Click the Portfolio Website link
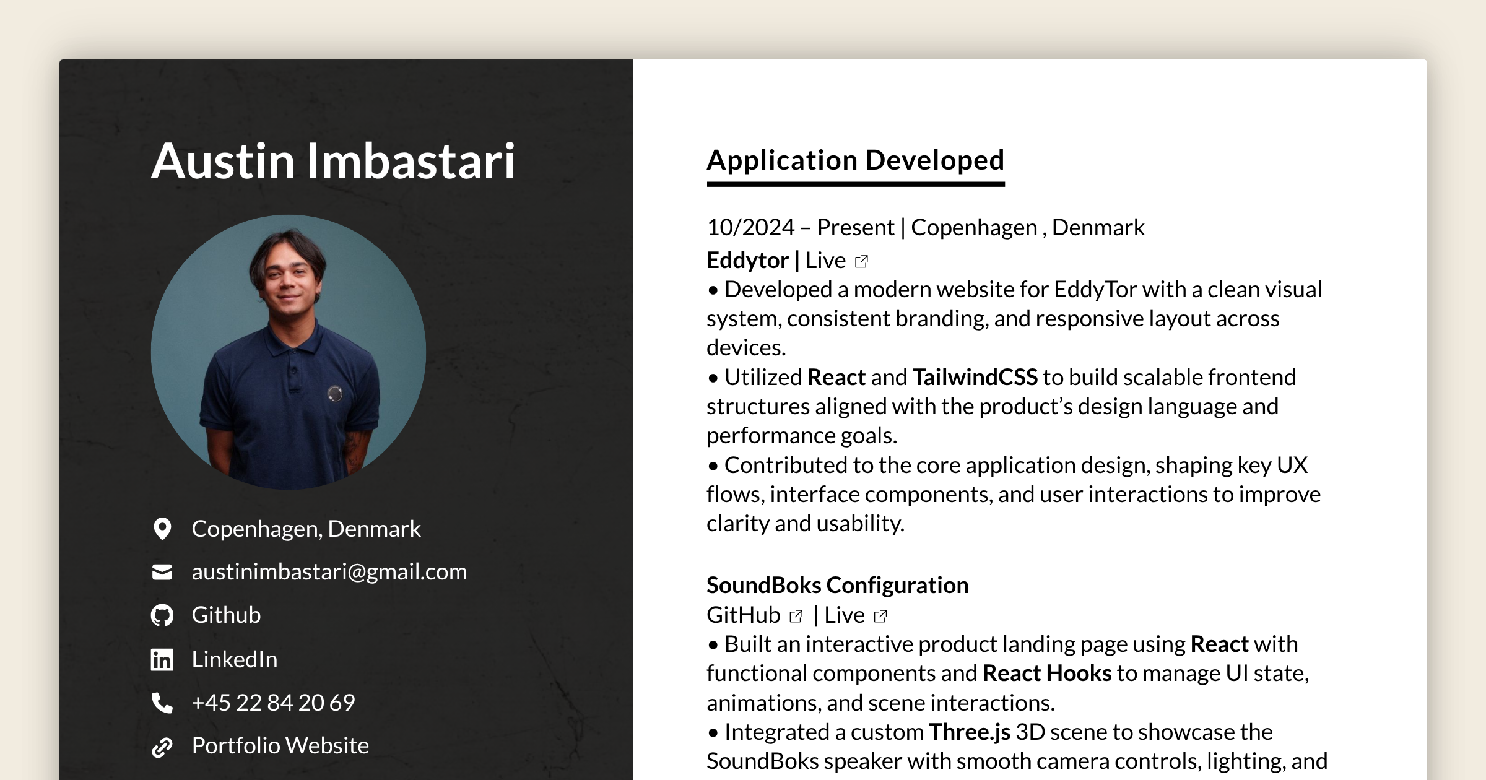The image size is (1486, 780). (x=280, y=745)
